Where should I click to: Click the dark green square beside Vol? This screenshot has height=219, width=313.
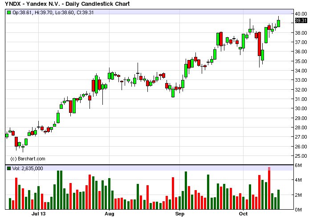coord(9,168)
